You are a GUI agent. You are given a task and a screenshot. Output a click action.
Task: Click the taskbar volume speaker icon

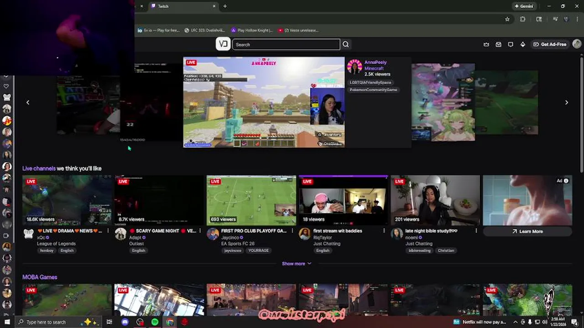[x=545, y=322]
